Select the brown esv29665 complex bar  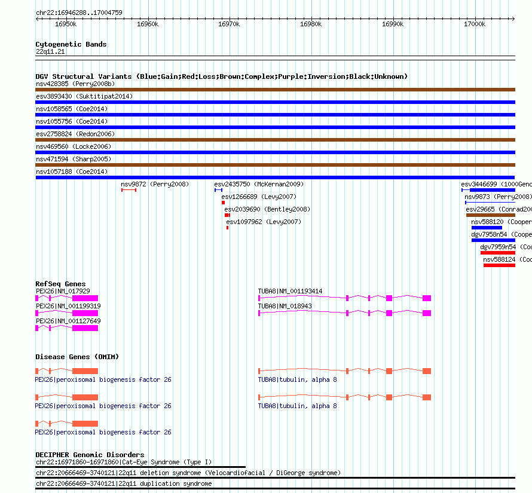491,215
